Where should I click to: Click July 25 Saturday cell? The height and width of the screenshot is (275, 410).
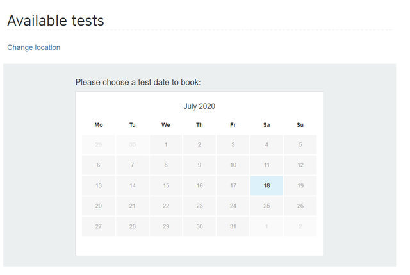(266, 206)
